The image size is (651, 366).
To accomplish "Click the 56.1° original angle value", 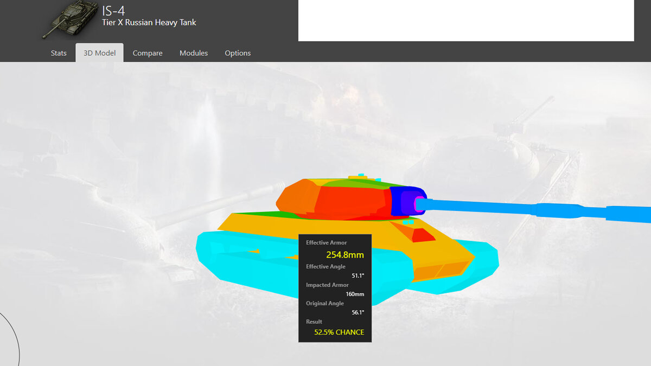I will click(358, 312).
